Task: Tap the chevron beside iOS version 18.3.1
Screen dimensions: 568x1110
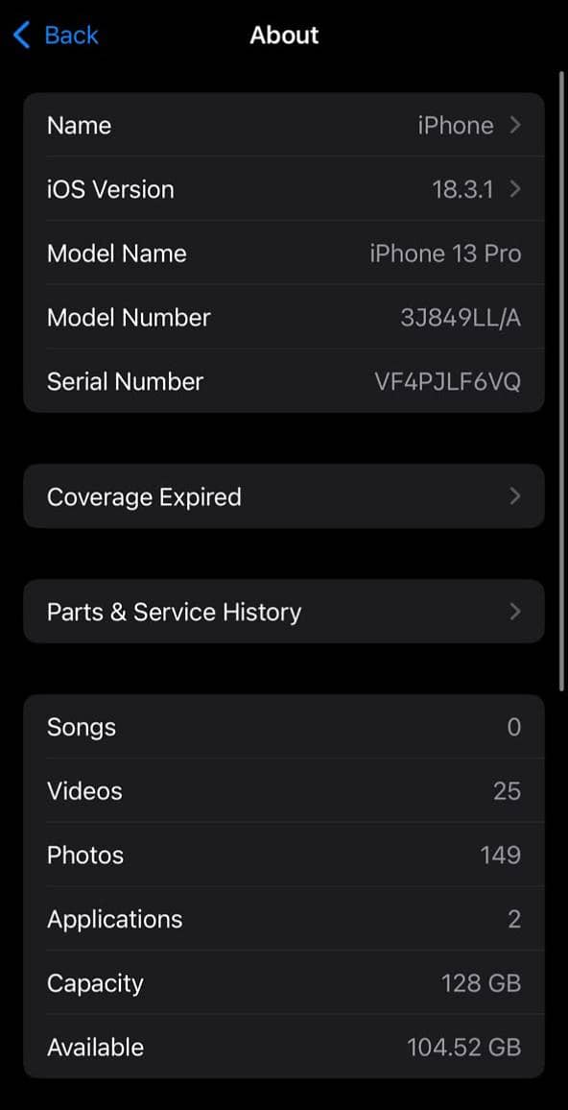Action: click(515, 189)
